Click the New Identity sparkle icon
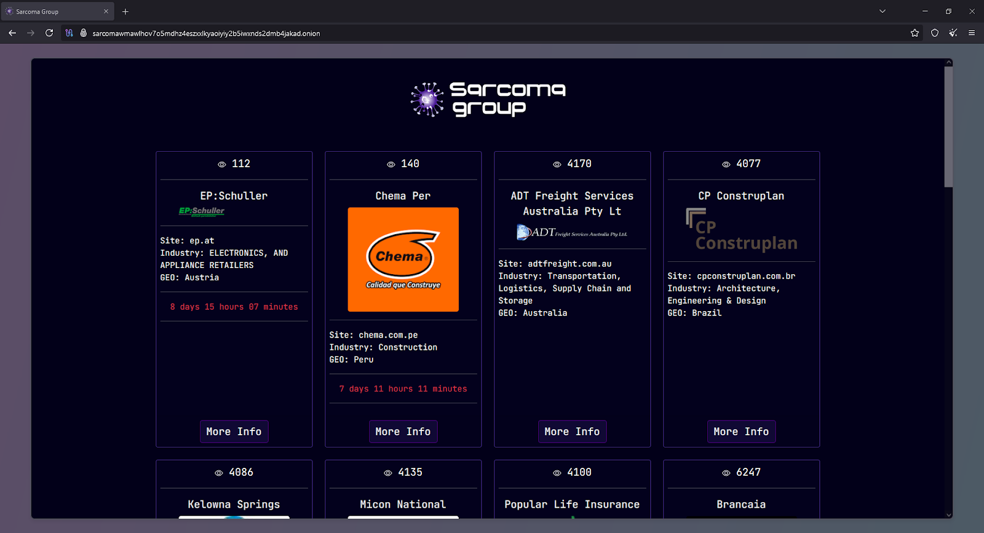Image resolution: width=984 pixels, height=533 pixels. pyautogui.click(x=953, y=33)
